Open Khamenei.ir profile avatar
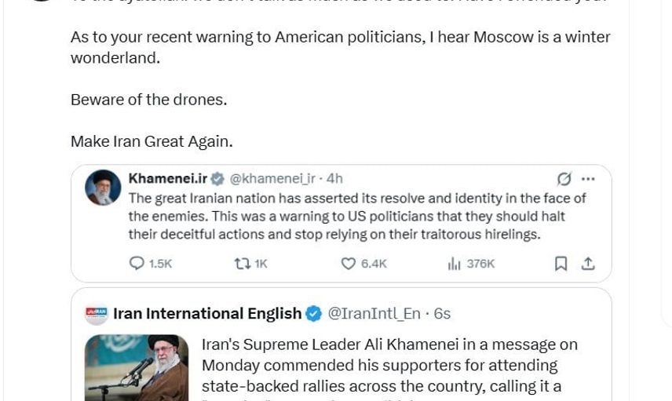The image size is (672, 401). (x=103, y=188)
